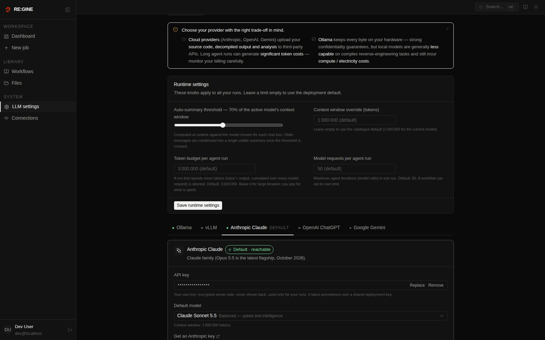Open the Search box in top bar
The width and height of the screenshot is (545, 340).
(x=497, y=7)
